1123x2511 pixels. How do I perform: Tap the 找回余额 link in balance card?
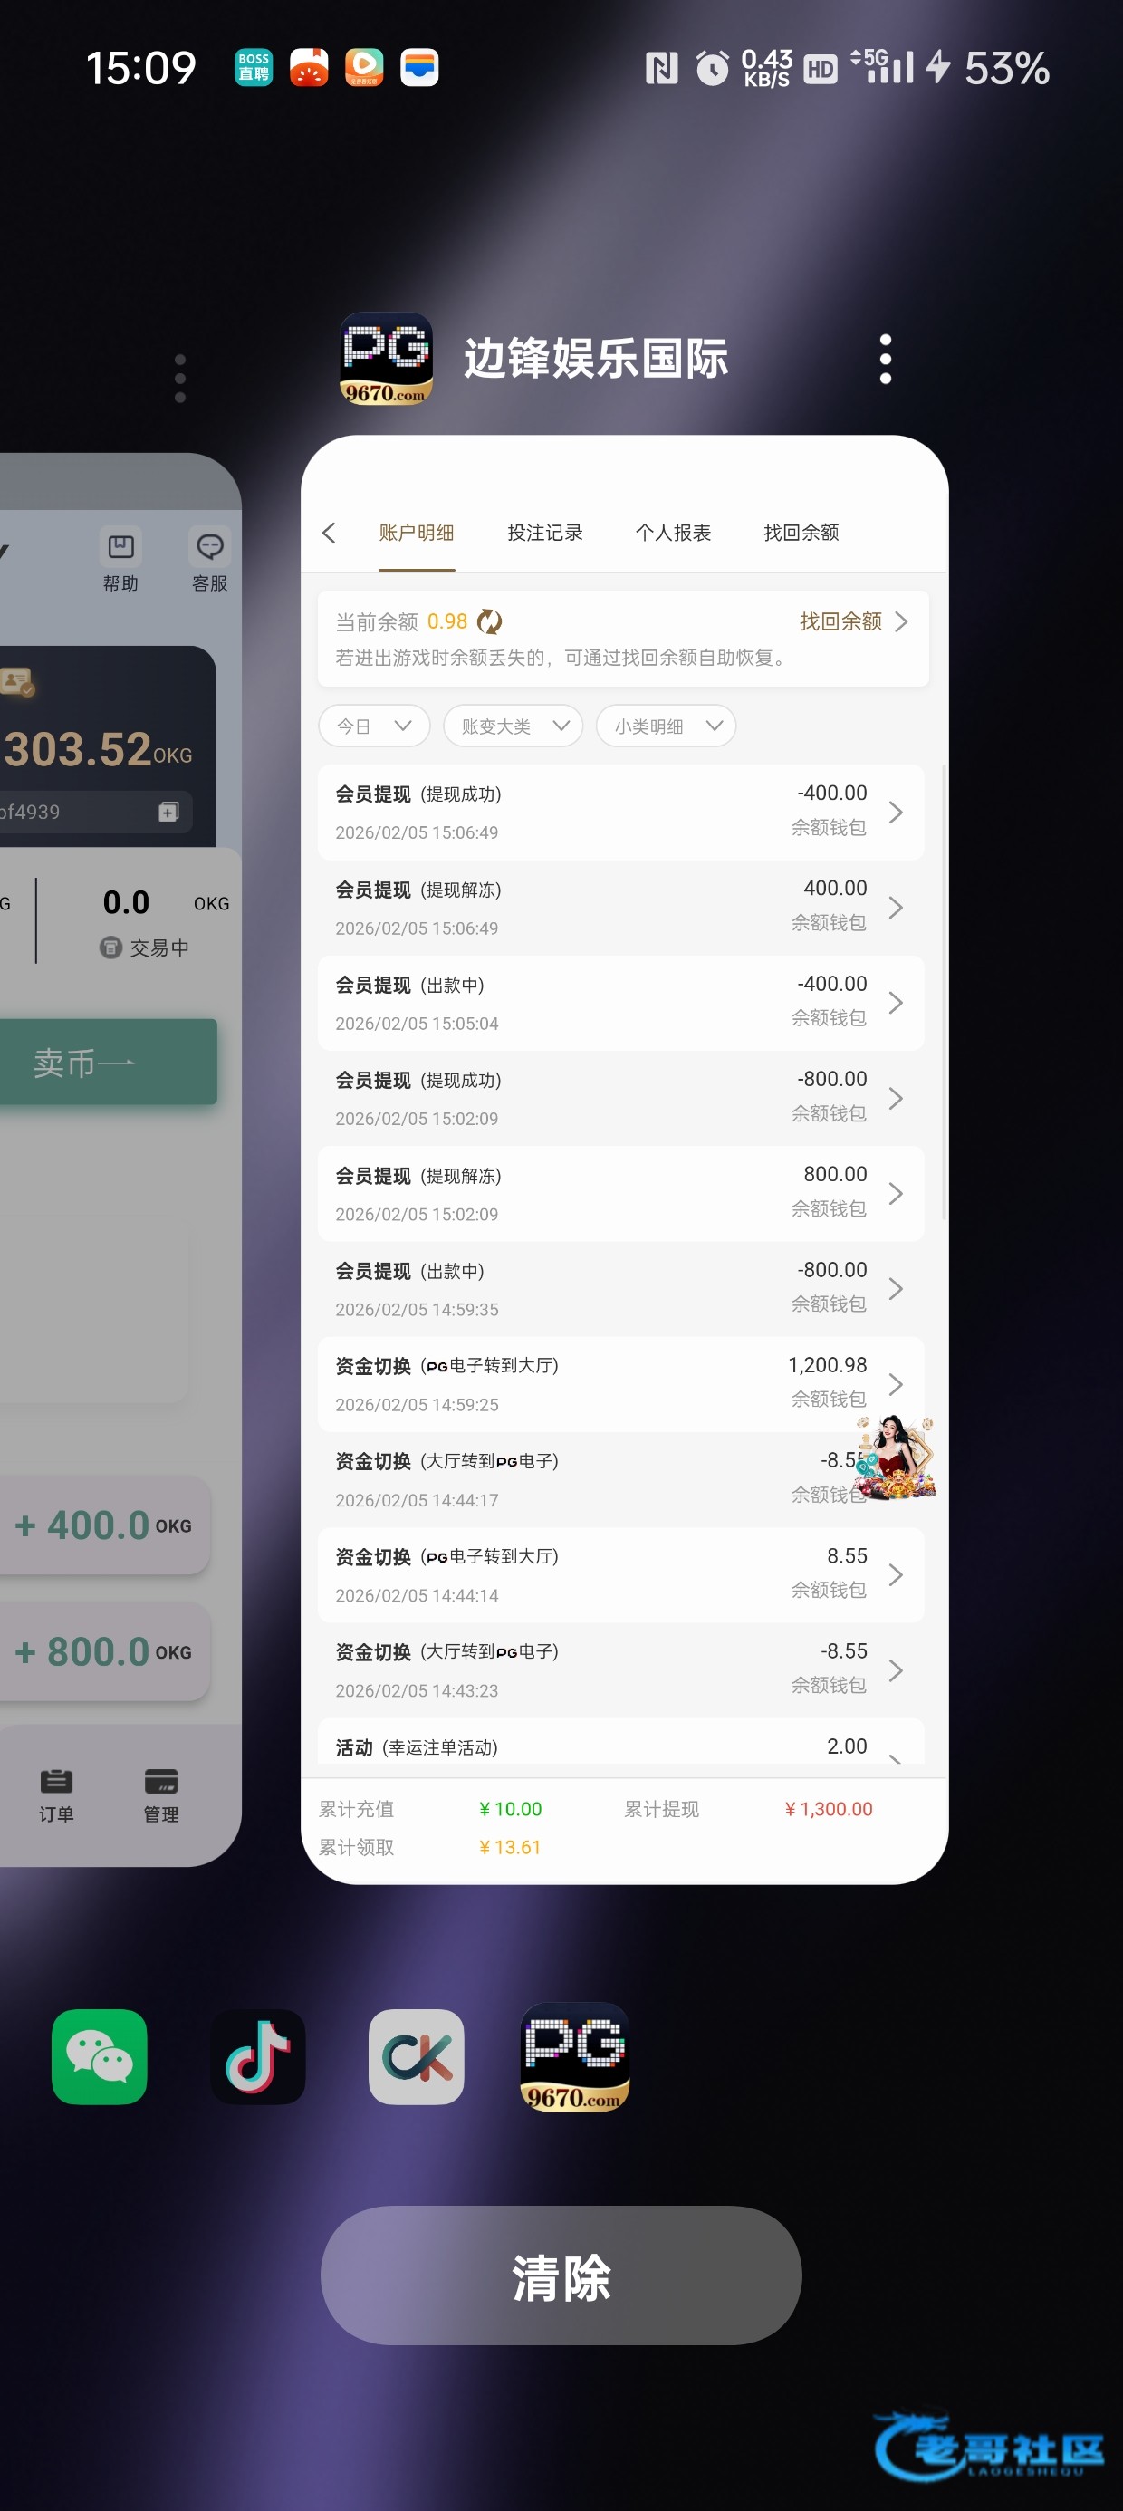point(854,621)
